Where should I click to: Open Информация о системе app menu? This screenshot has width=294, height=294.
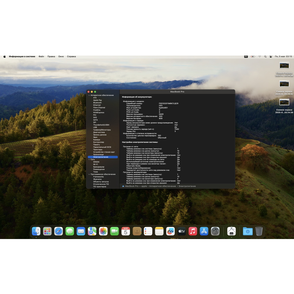tap(22, 56)
